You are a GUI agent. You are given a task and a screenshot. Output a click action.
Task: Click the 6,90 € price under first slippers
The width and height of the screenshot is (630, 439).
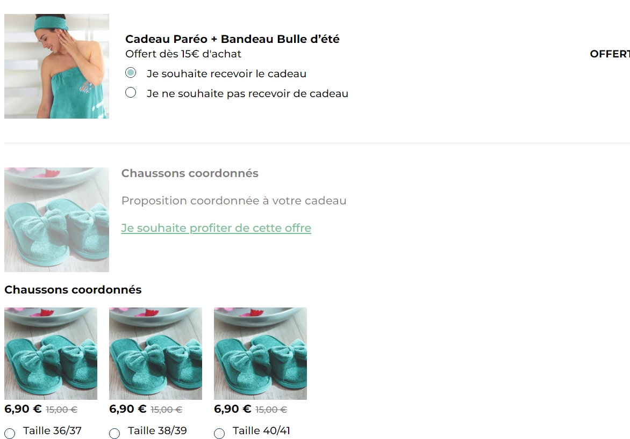point(23,409)
